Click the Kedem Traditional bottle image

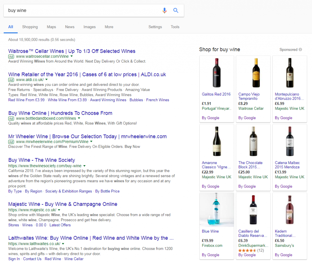point(290,210)
